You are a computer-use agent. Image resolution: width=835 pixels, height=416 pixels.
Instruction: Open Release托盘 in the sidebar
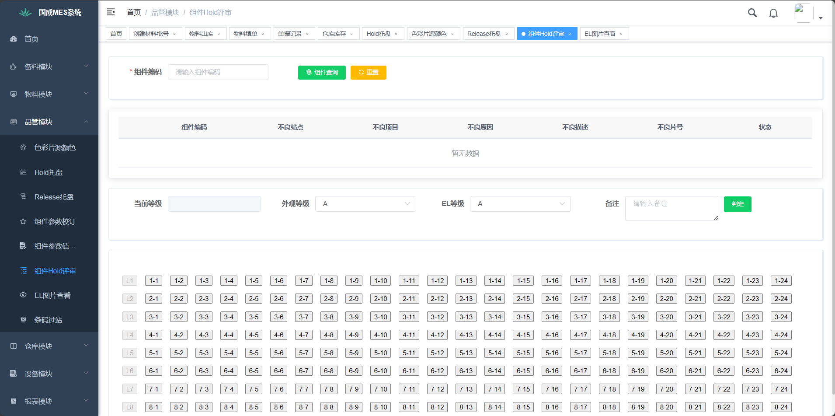point(49,197)
